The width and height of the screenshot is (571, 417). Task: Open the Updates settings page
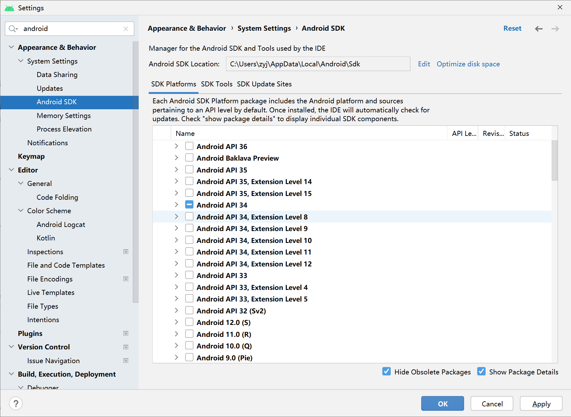tap(50, 88)
